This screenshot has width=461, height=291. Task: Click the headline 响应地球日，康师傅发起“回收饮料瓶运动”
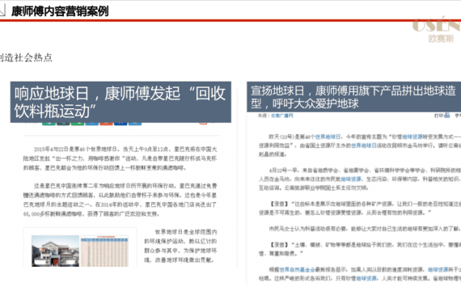[121, 102]
